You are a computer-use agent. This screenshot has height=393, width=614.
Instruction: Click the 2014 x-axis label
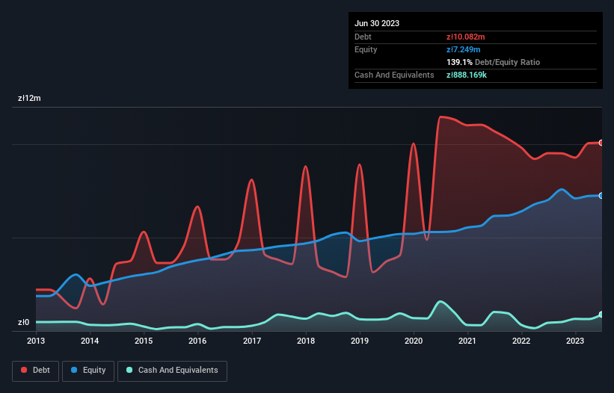pos(90,341)
